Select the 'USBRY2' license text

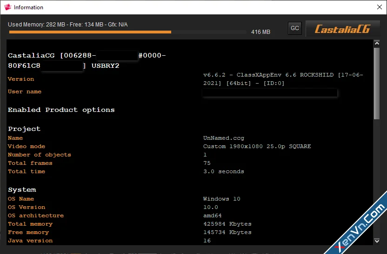(106, 66)
